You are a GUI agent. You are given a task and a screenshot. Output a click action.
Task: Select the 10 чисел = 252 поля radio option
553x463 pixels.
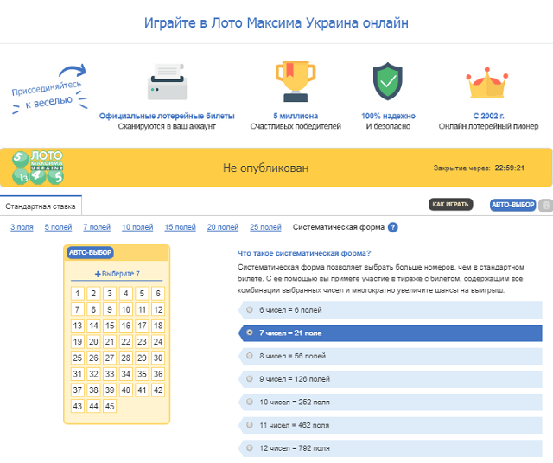pos(250,402)
